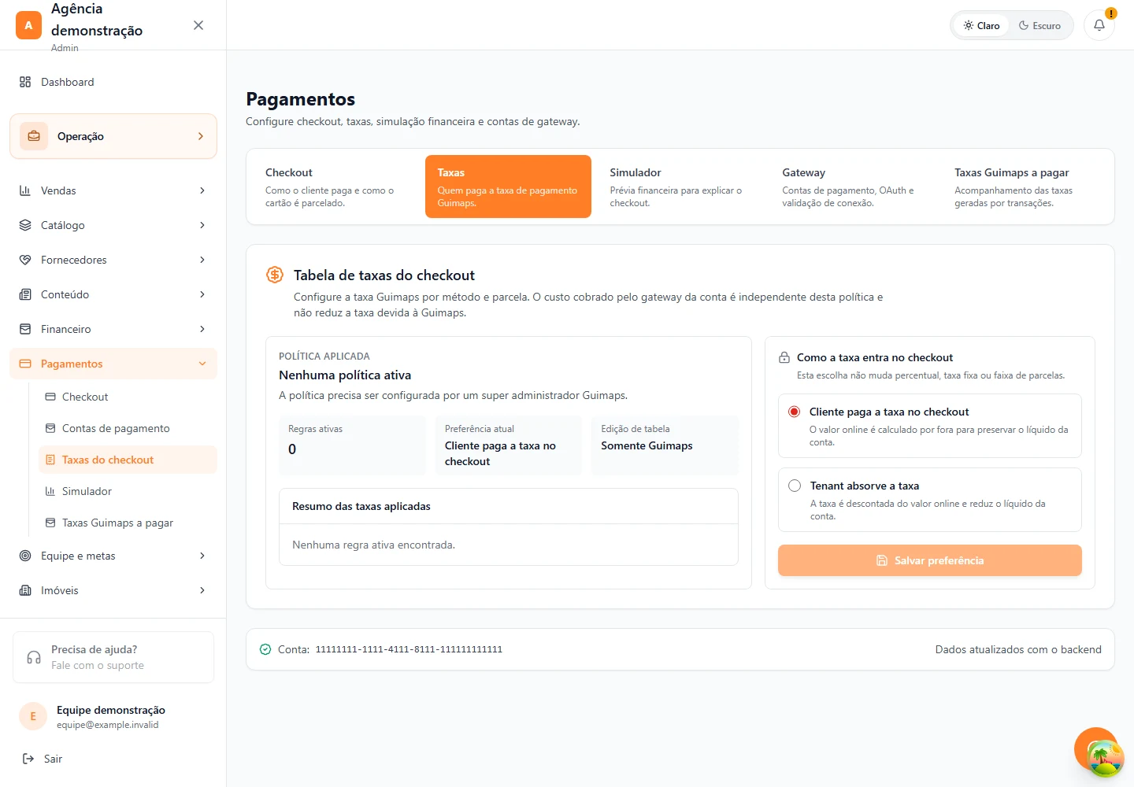Click the headset support icon
Screen dimensions: 1134x787
coord(34,657)
